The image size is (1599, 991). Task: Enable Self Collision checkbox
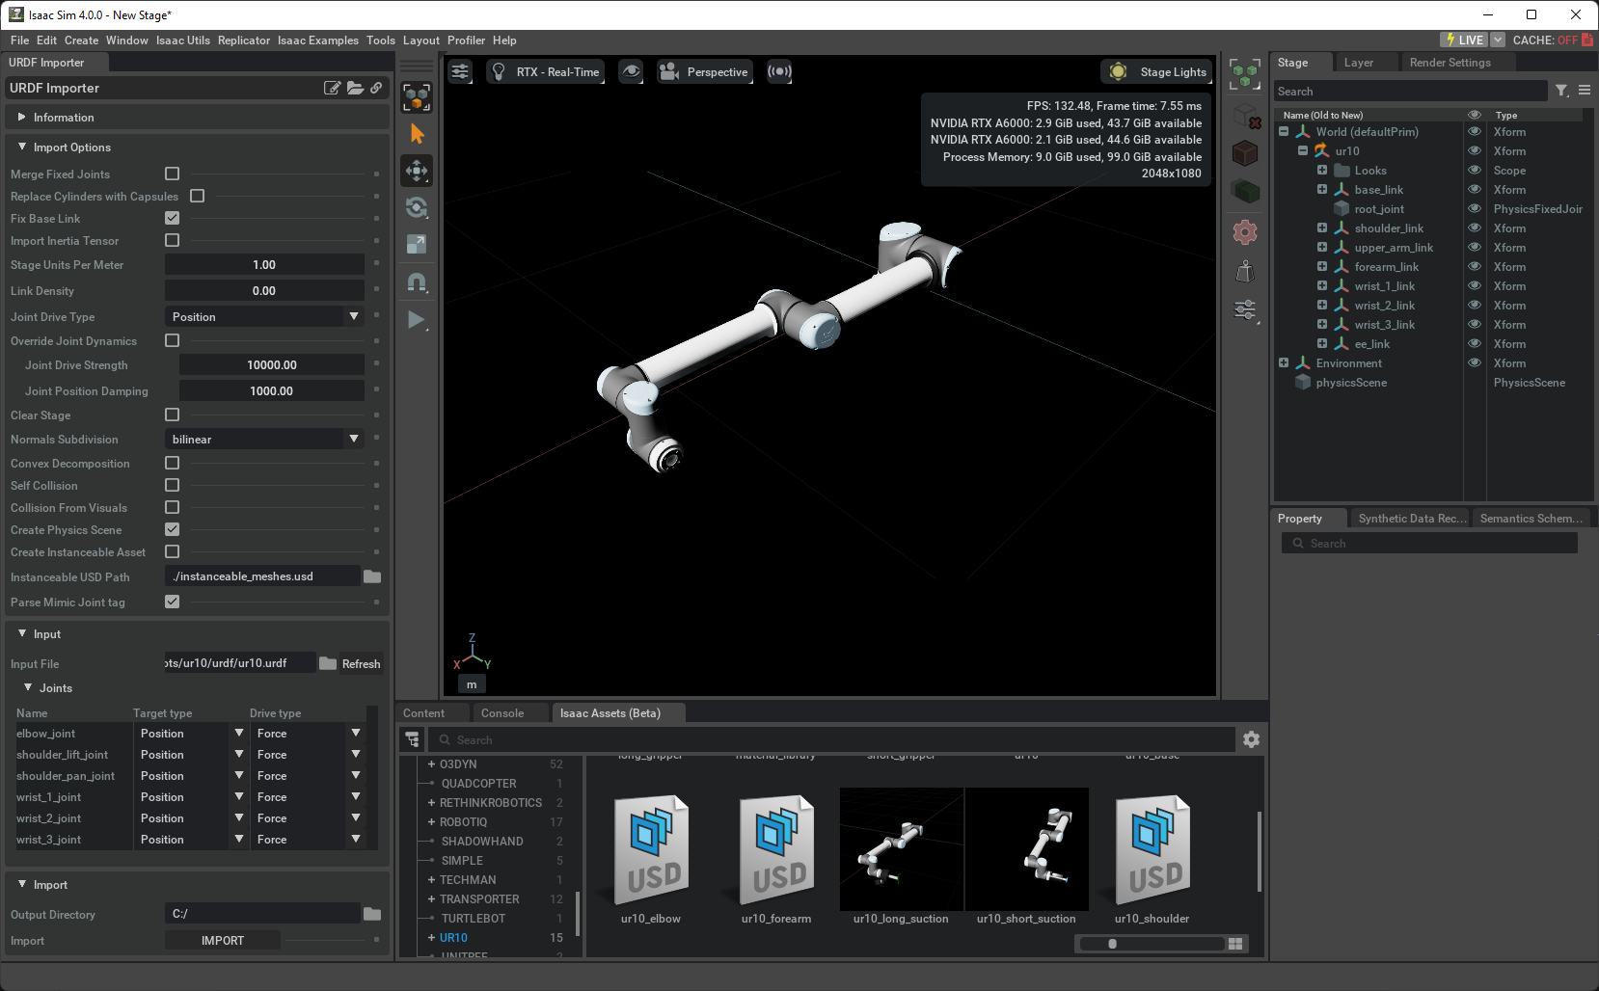pos(173,485)
